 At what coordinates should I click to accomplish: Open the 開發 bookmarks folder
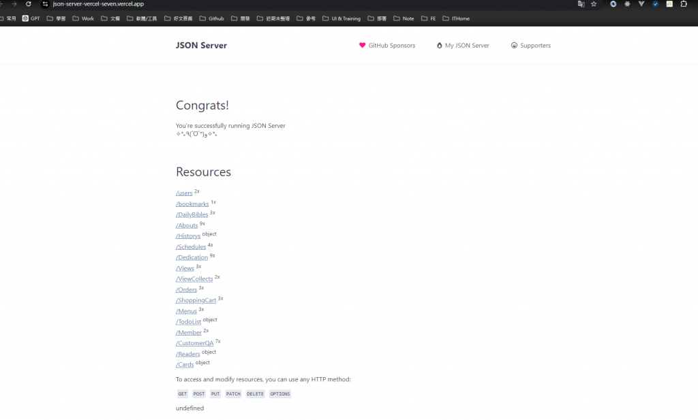point(241,18)
